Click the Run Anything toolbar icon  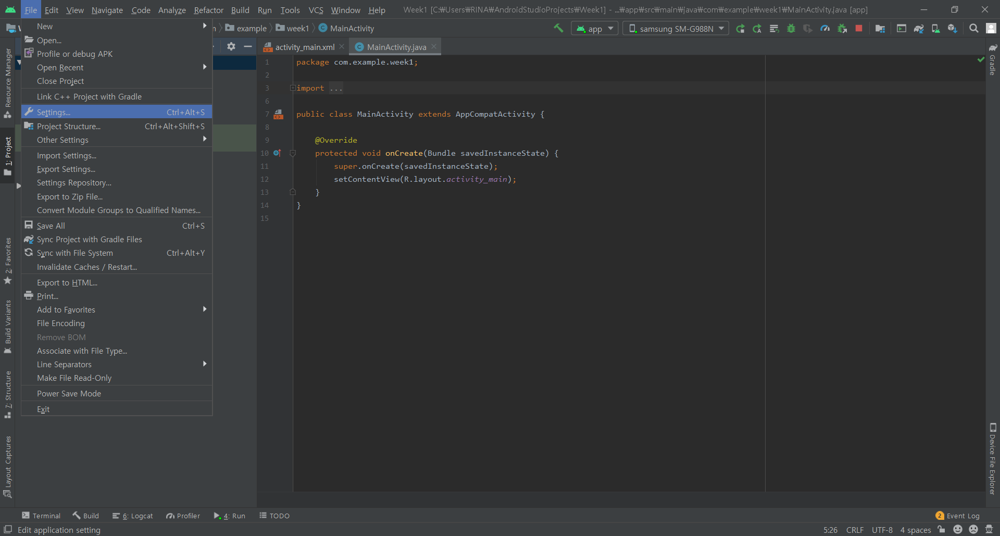[x=902, y=29]
